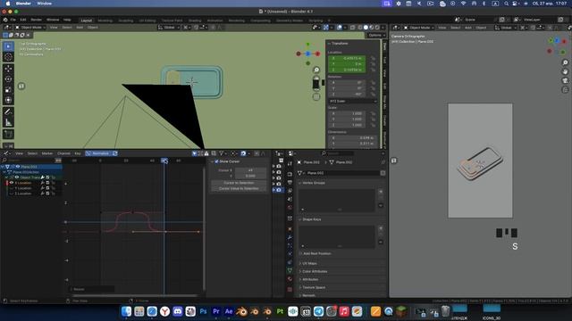Open the XYZ Euler rotation mode dropdown
The image size is (572, 321).
[x=352, y=101]
